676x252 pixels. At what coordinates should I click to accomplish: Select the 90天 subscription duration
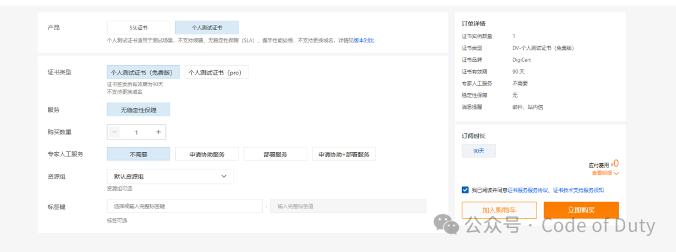(479, 151)
